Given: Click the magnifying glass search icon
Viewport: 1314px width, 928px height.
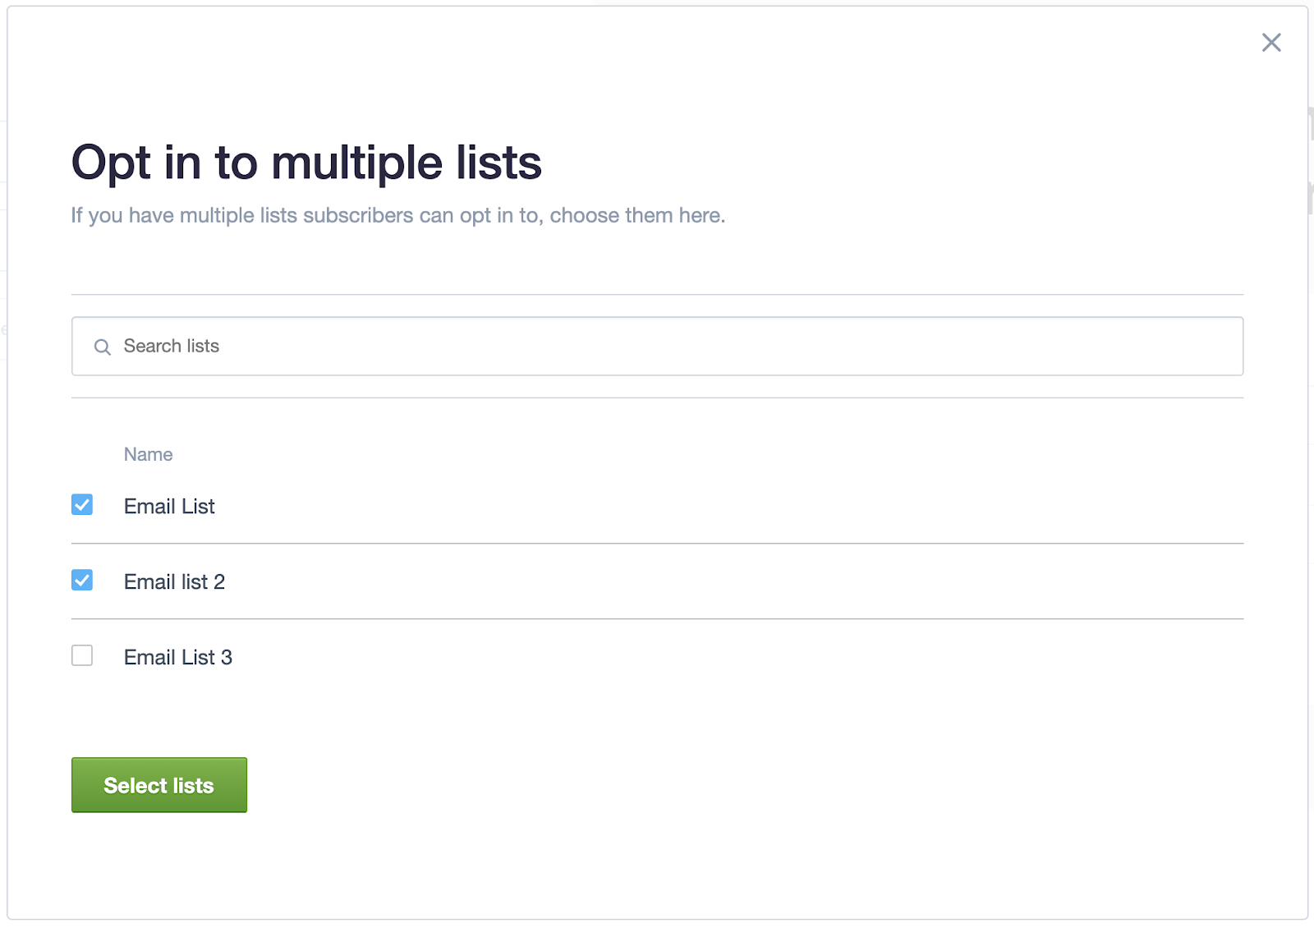Looking at the screenshot, I should tap(102, 347).
